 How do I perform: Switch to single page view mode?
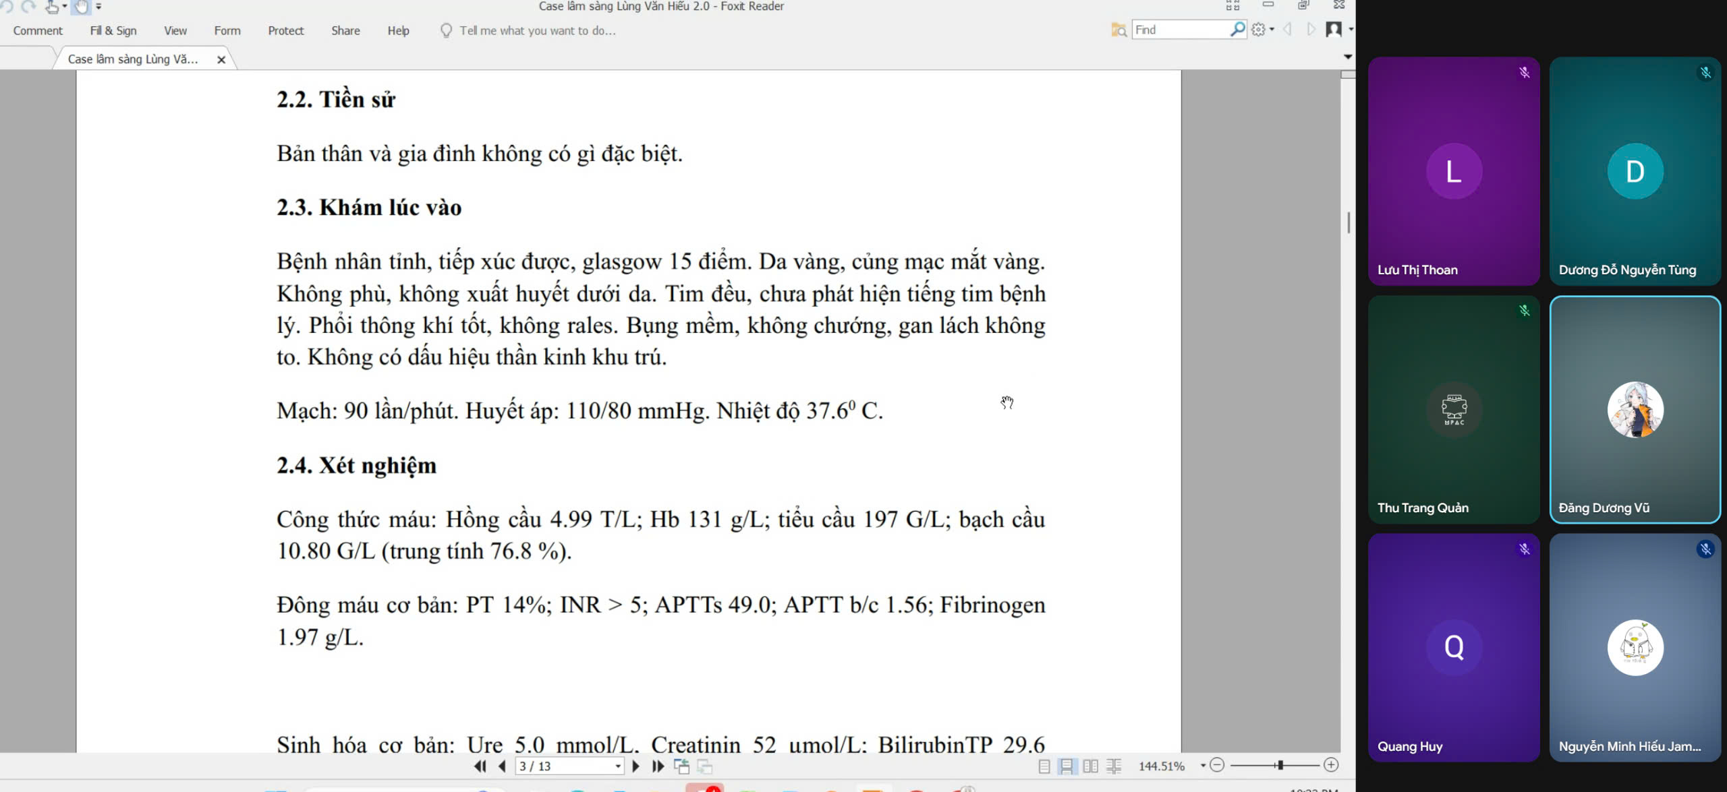1044,766
